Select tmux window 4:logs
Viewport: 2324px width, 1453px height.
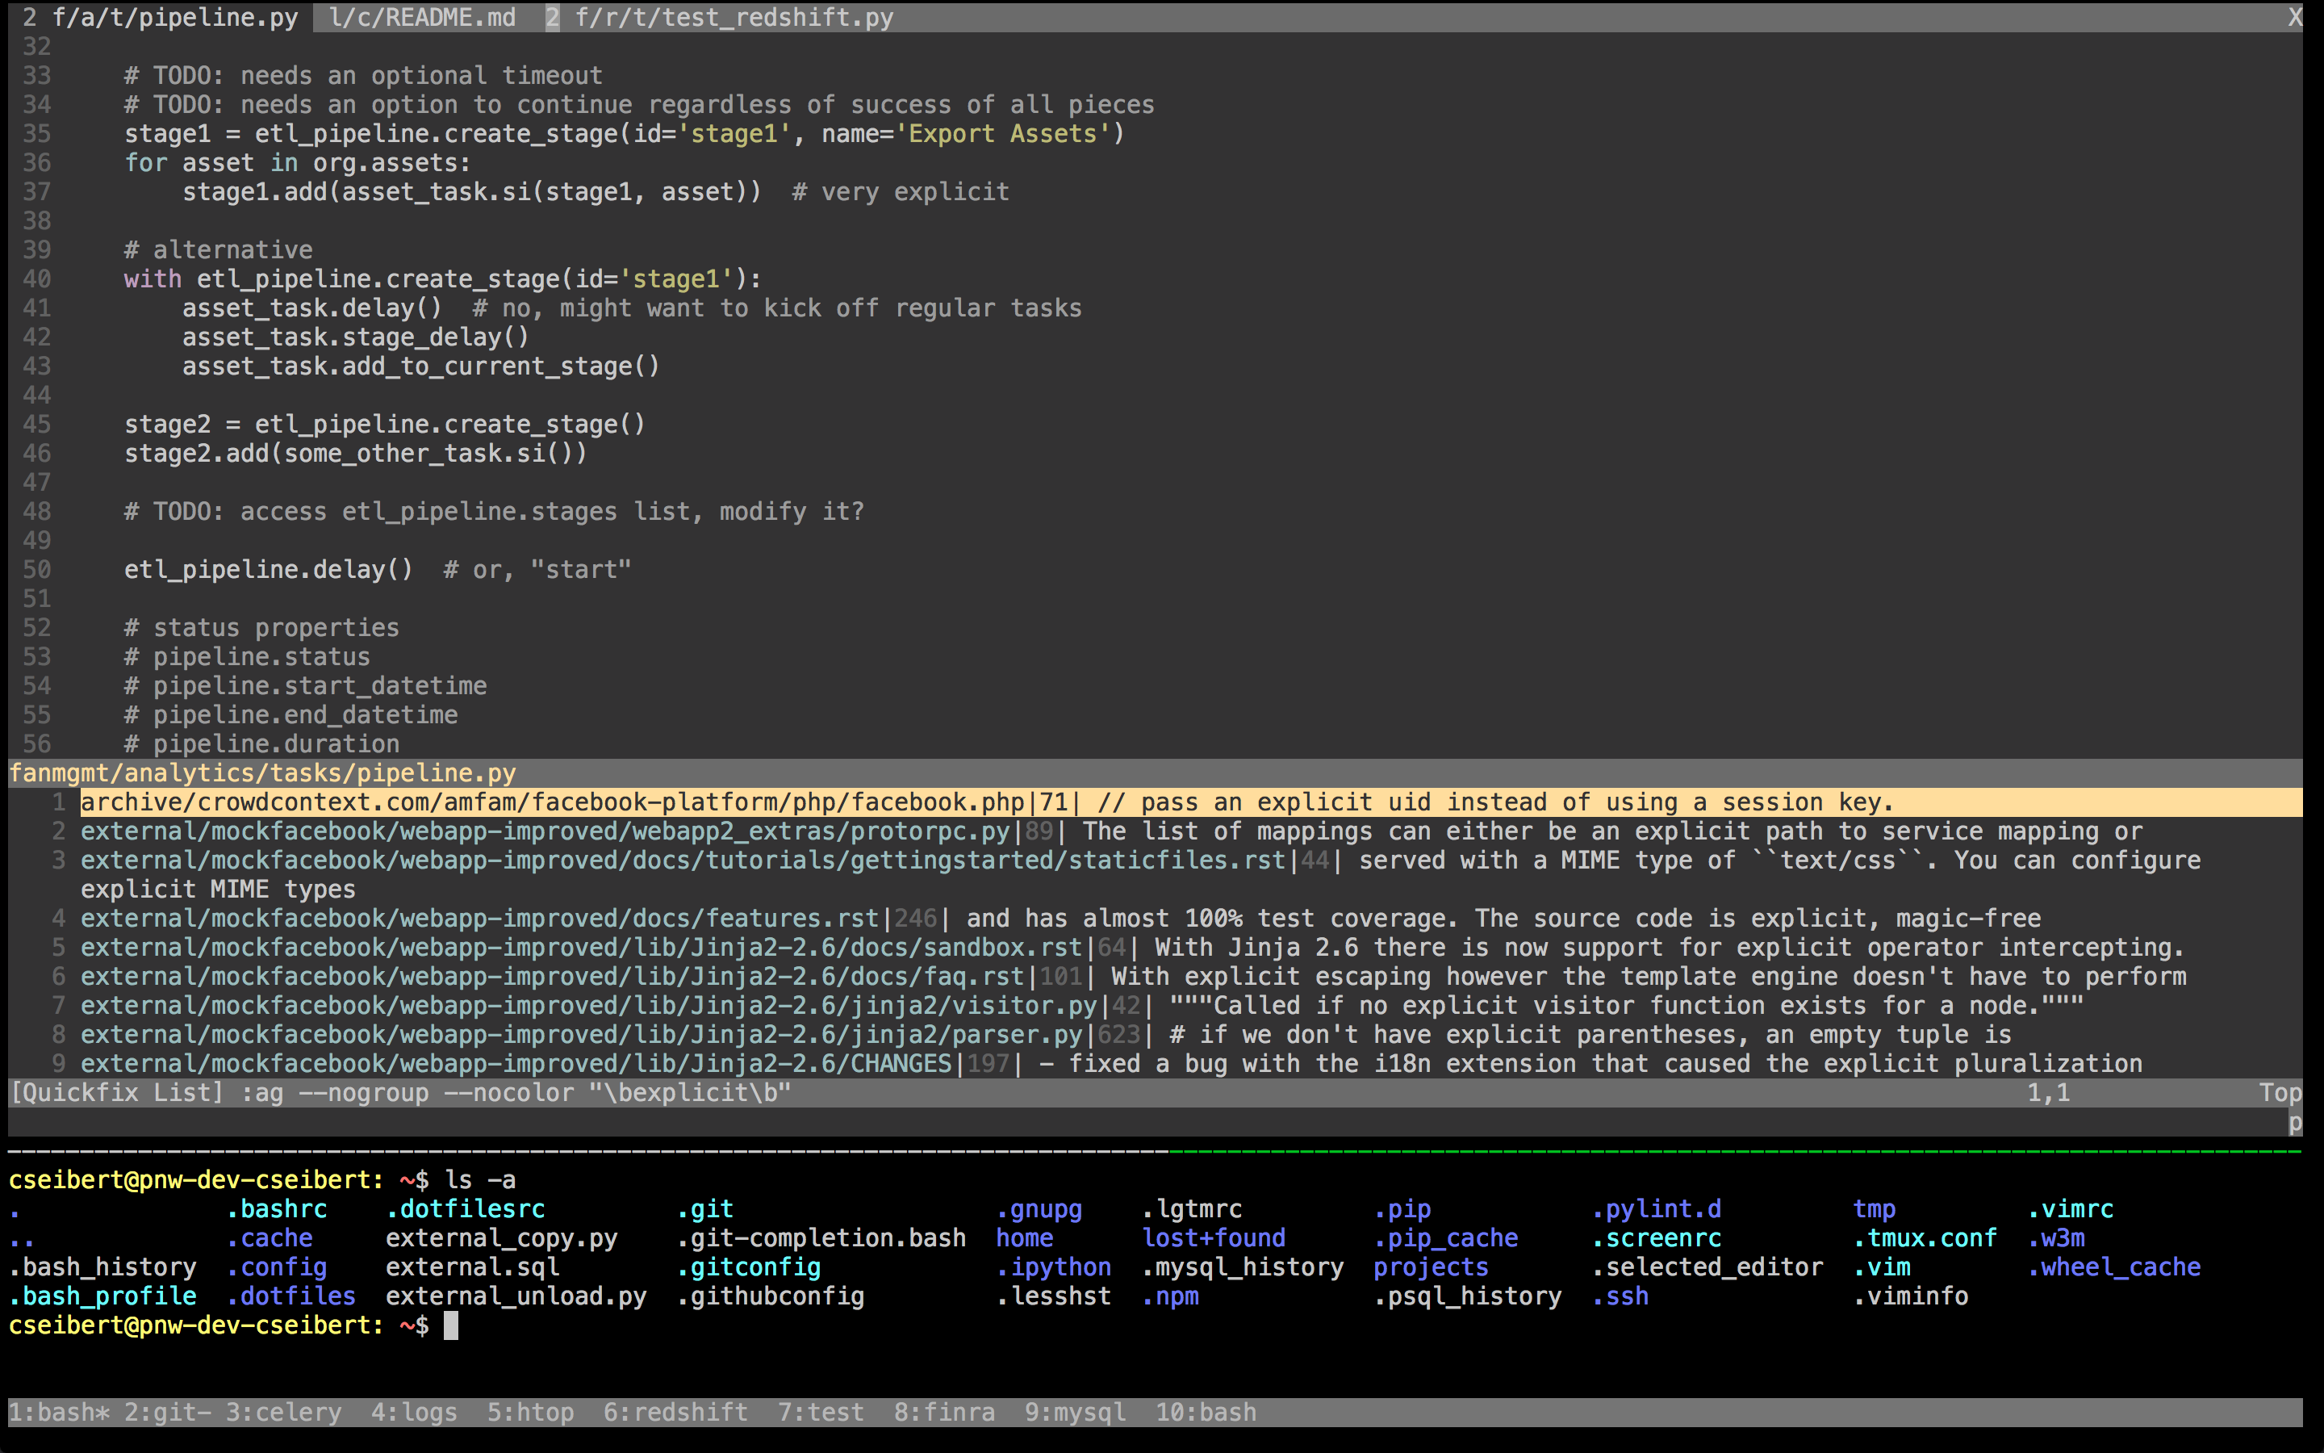click(x=415, y=1412)
